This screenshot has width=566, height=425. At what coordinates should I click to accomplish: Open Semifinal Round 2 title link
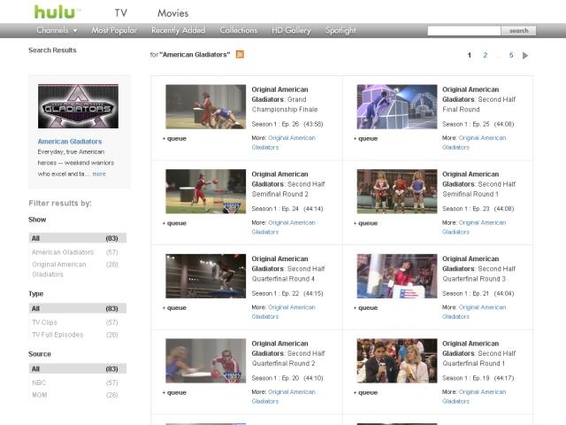288,184
